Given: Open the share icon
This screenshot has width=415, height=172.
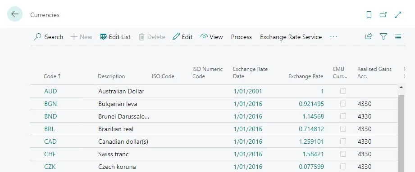Looking at the screenshot, I should point(369,37).
